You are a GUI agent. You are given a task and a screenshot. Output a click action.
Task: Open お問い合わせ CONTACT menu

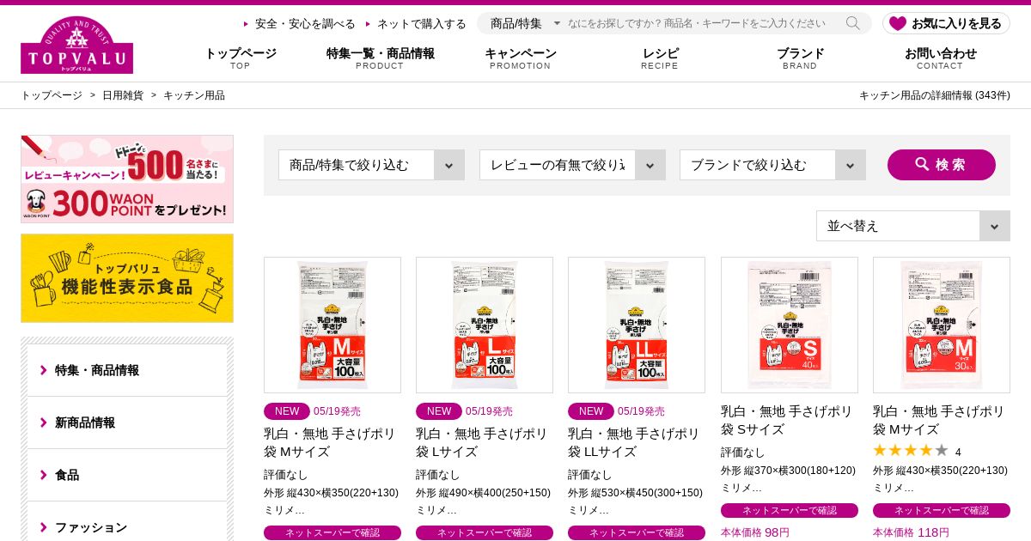pos(940,58)
